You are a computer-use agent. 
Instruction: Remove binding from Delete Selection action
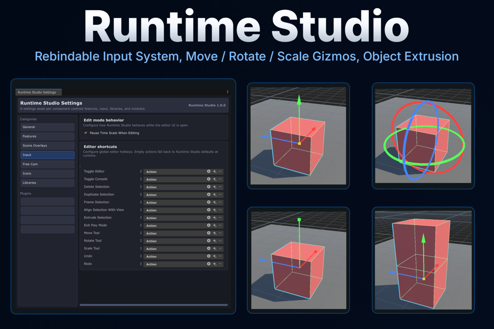click(x=220, y=187)
